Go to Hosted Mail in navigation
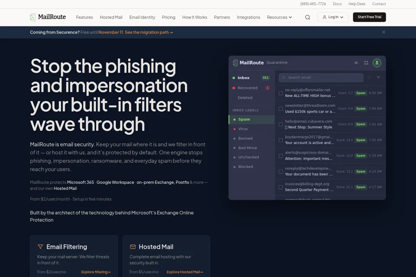This screenshot has height=277, width=416. coord(111,17)
